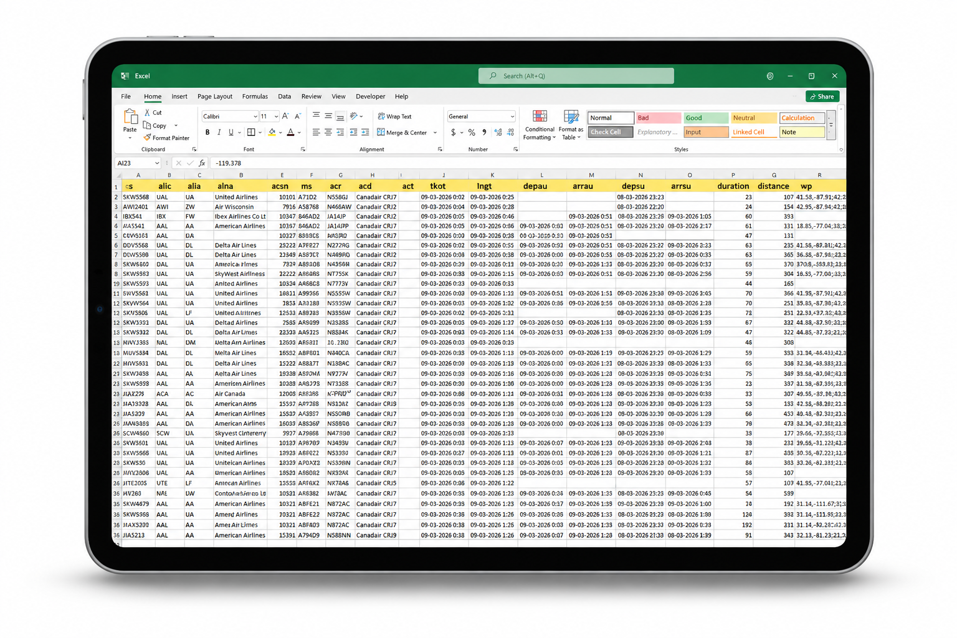
Task: Increase font size with the larger A icon
Action: (285, 117)
